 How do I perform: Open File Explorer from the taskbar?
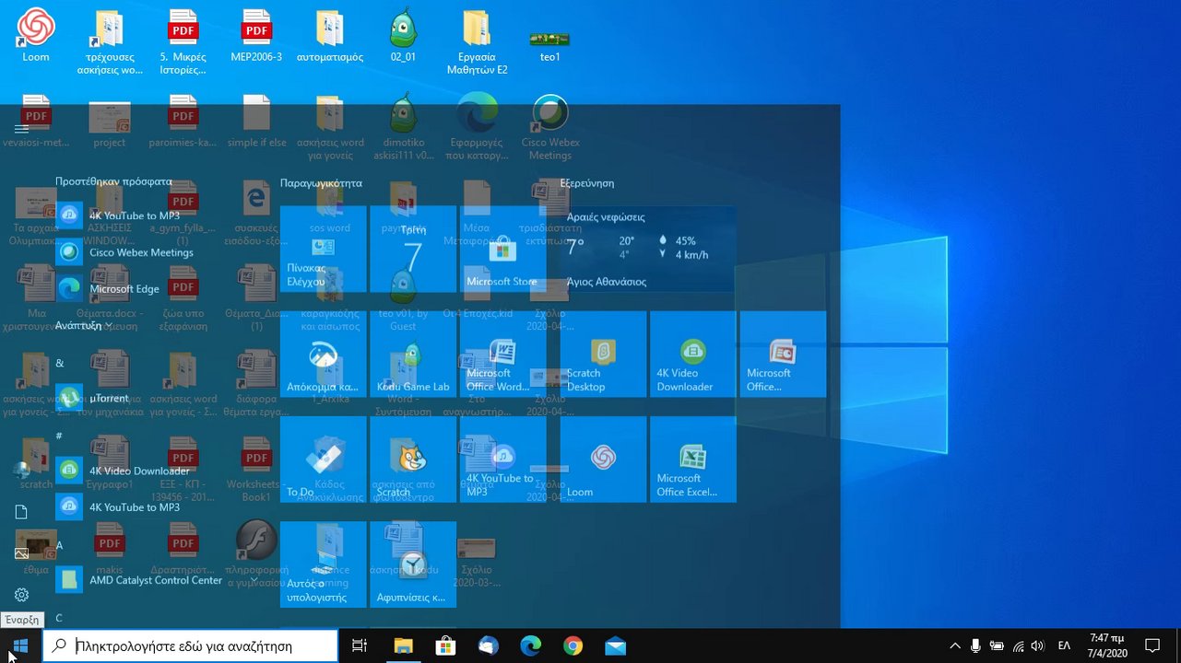[403, 646]
